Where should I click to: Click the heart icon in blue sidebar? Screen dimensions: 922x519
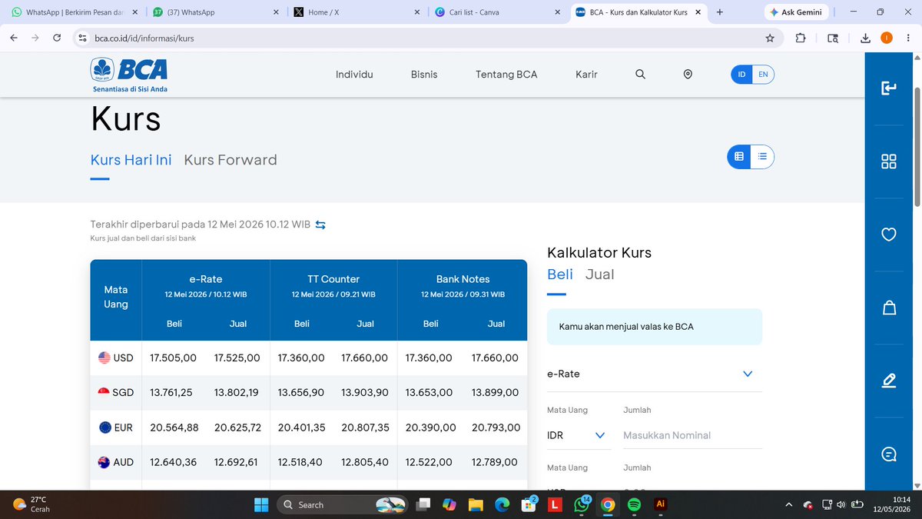tap(889, 235)
